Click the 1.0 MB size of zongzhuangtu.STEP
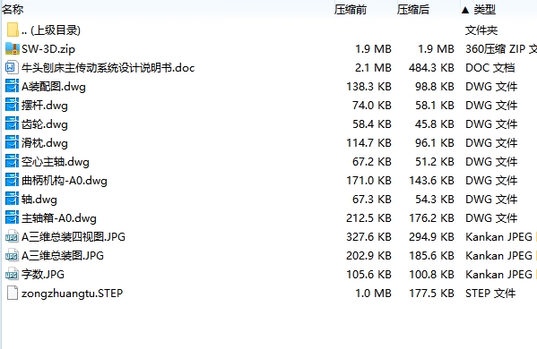Viewport: 537px width, 349px height. pos(373,294)
